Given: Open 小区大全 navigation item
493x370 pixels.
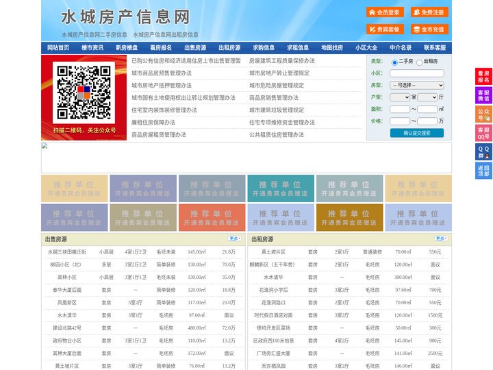Looking at the screenshot, I should click(366, 48).
